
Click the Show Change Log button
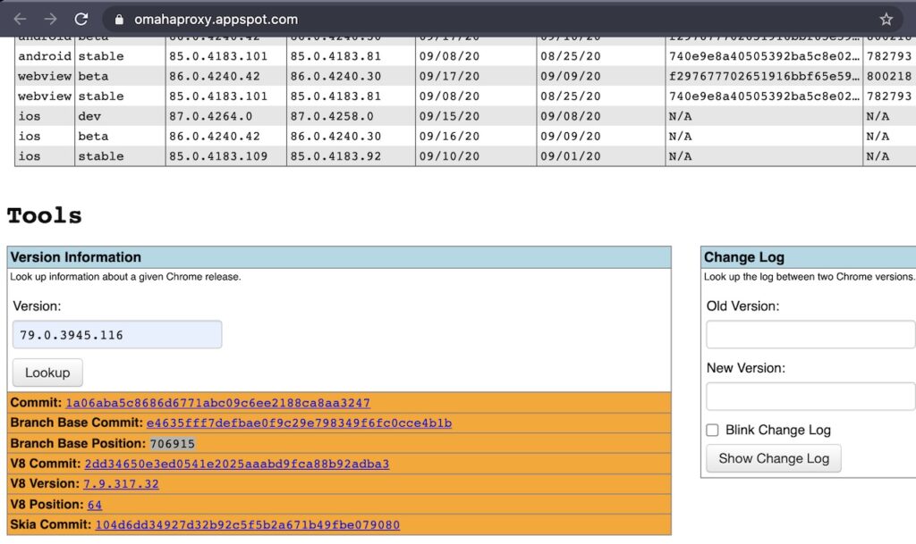774,458
